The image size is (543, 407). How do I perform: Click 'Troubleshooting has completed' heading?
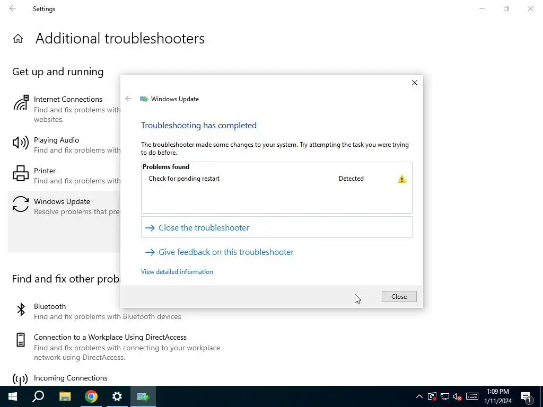click(x=199, y=125)
